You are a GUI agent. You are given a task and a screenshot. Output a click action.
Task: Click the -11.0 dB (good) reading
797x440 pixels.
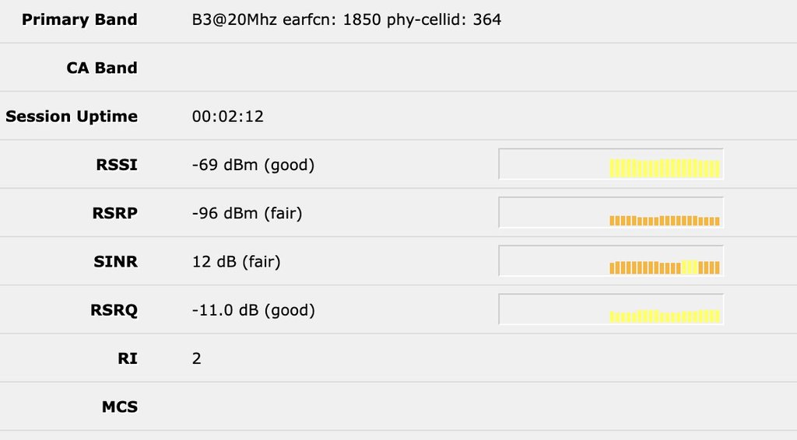click(x=253, y=310)
